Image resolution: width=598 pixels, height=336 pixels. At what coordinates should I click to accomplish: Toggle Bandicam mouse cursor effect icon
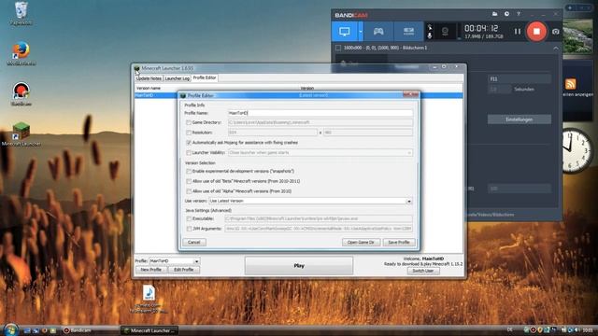430,27
